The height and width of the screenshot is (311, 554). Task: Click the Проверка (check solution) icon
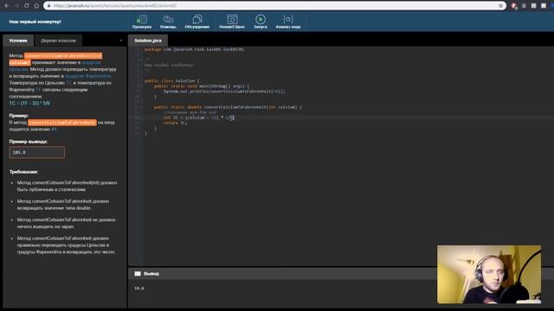142,22
